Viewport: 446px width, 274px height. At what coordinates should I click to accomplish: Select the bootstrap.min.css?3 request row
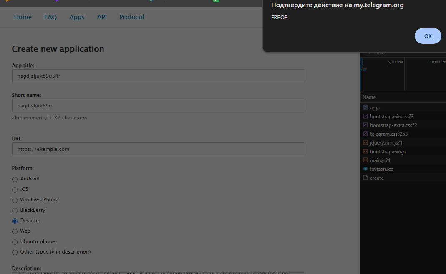[x=403, y=116]
